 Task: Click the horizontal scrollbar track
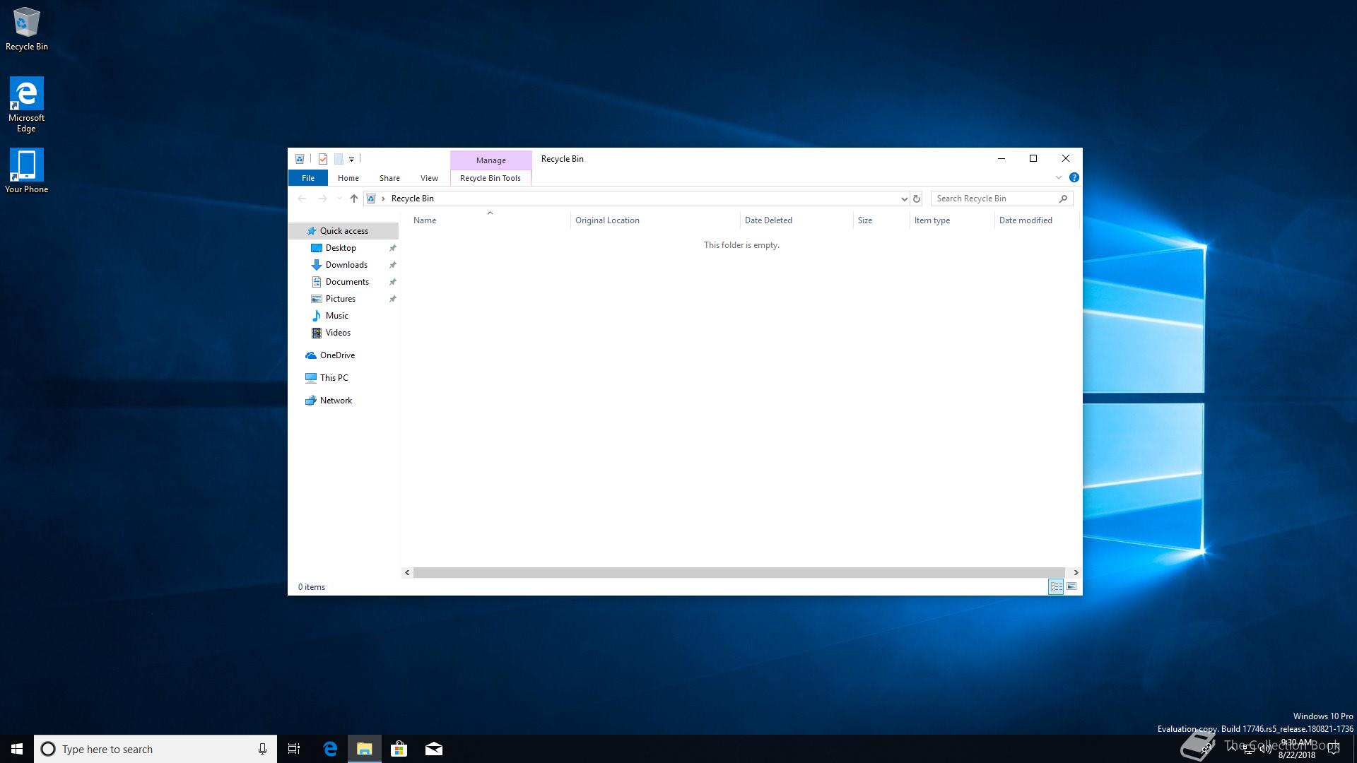tap(739, 572)
